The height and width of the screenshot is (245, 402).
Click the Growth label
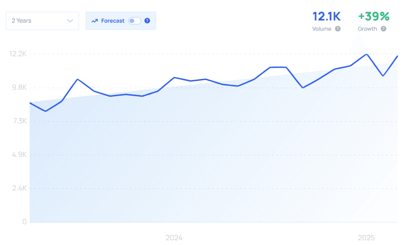367,29
